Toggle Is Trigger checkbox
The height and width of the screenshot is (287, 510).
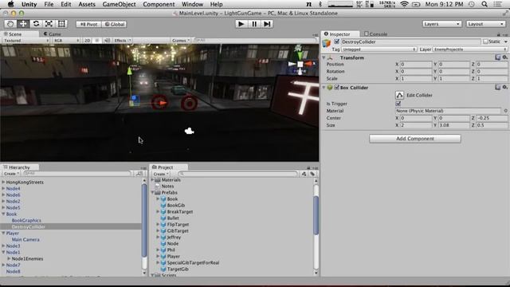point(398,104)
